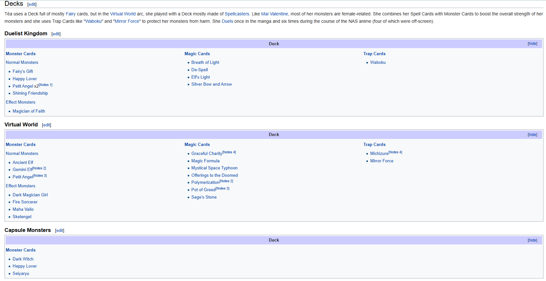The image size is (546, 281).
Task: Open the Michizure card link
Action: pyautogui.click(x=379, y=154)
